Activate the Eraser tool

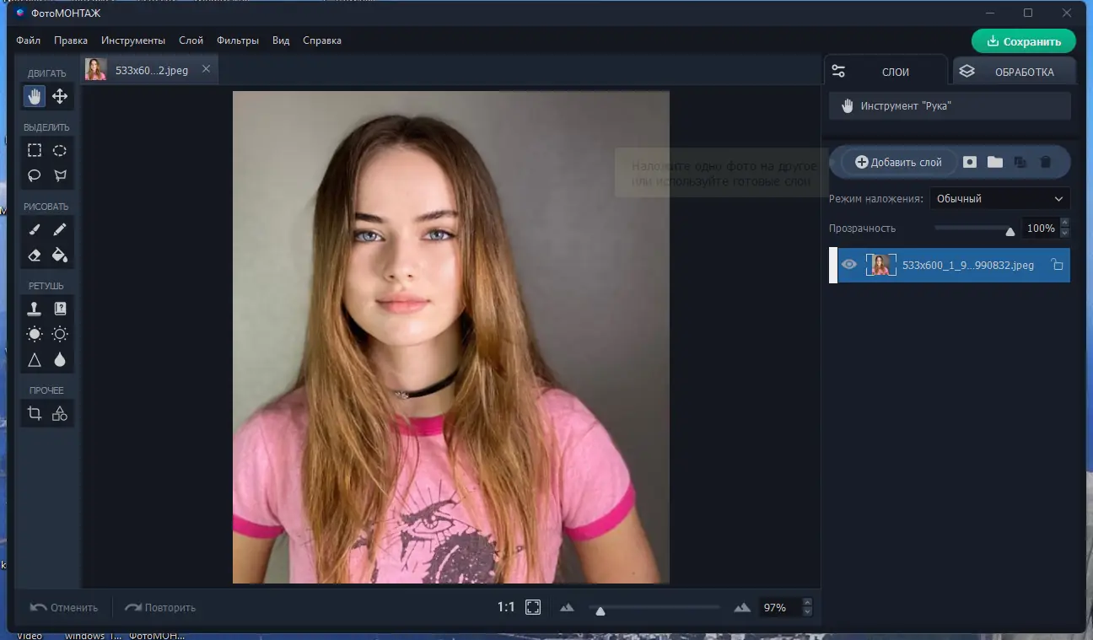(35, 255)
